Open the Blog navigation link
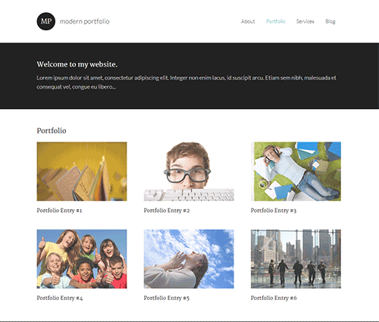This screenshot has height=322, width=379. 330,21
